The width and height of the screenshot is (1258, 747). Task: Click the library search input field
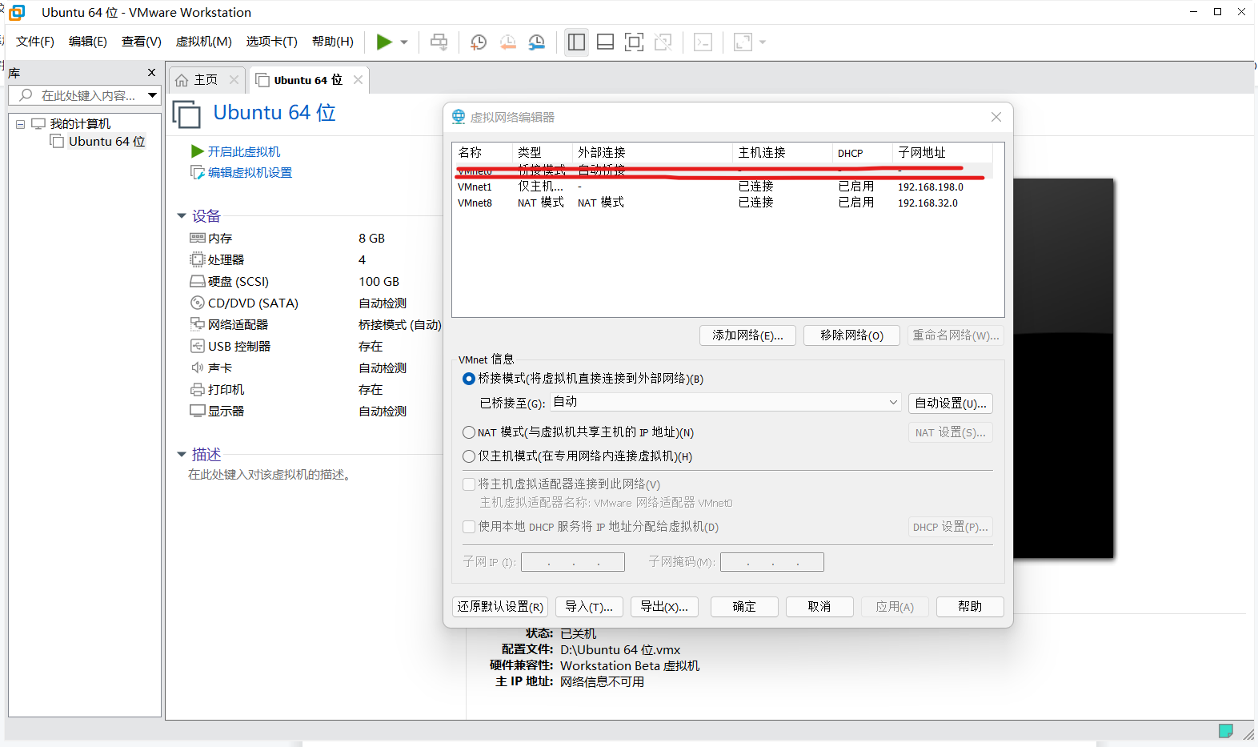coord(77,95)
